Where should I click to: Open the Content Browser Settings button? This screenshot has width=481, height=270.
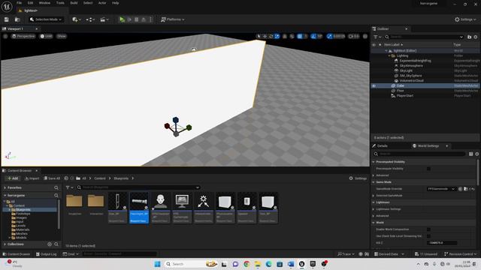click(x=358, y=178)
